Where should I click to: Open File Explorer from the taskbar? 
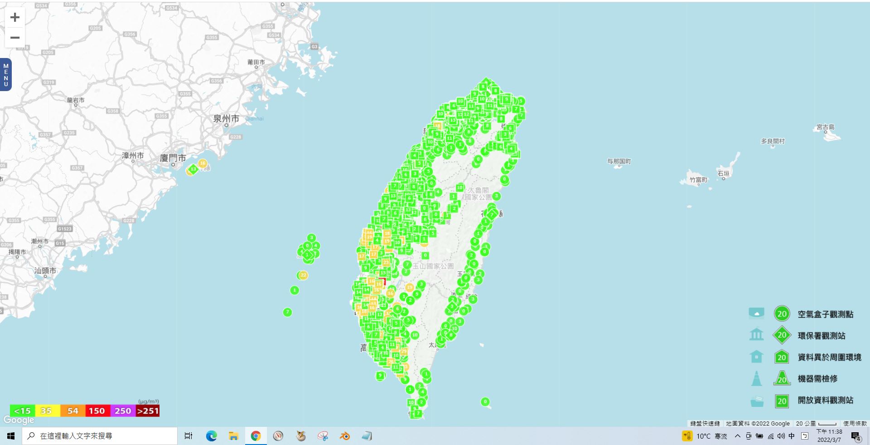coord(233,436)
